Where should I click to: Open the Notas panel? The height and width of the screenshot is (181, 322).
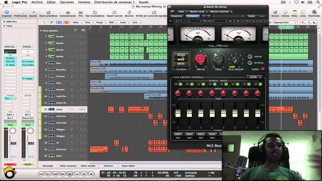(x=294, y=14)
